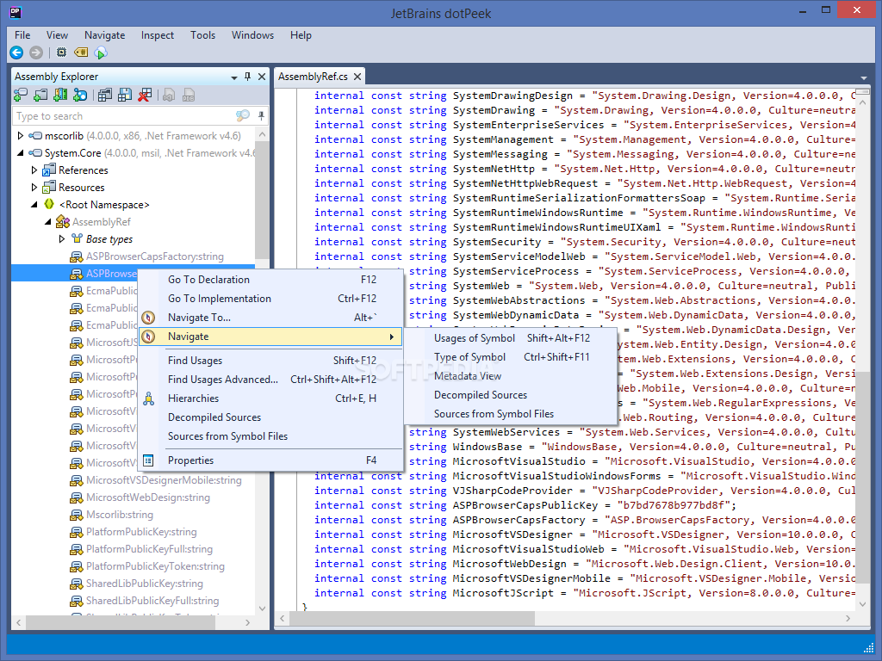Viewport: 882px width, 661px height.
Task: Select PlatformPublicKey:string tree item
Action: 141,532
